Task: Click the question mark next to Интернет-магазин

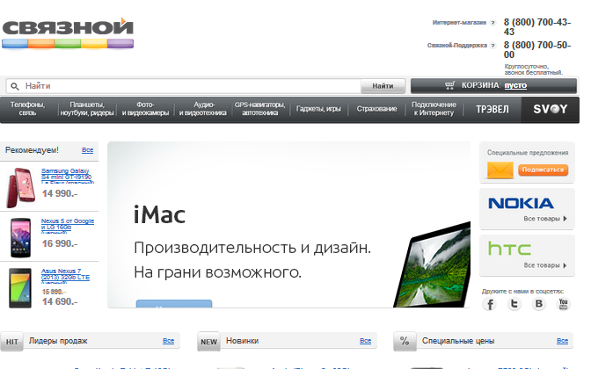Action: pyautogui.click(x=492, y=23)
